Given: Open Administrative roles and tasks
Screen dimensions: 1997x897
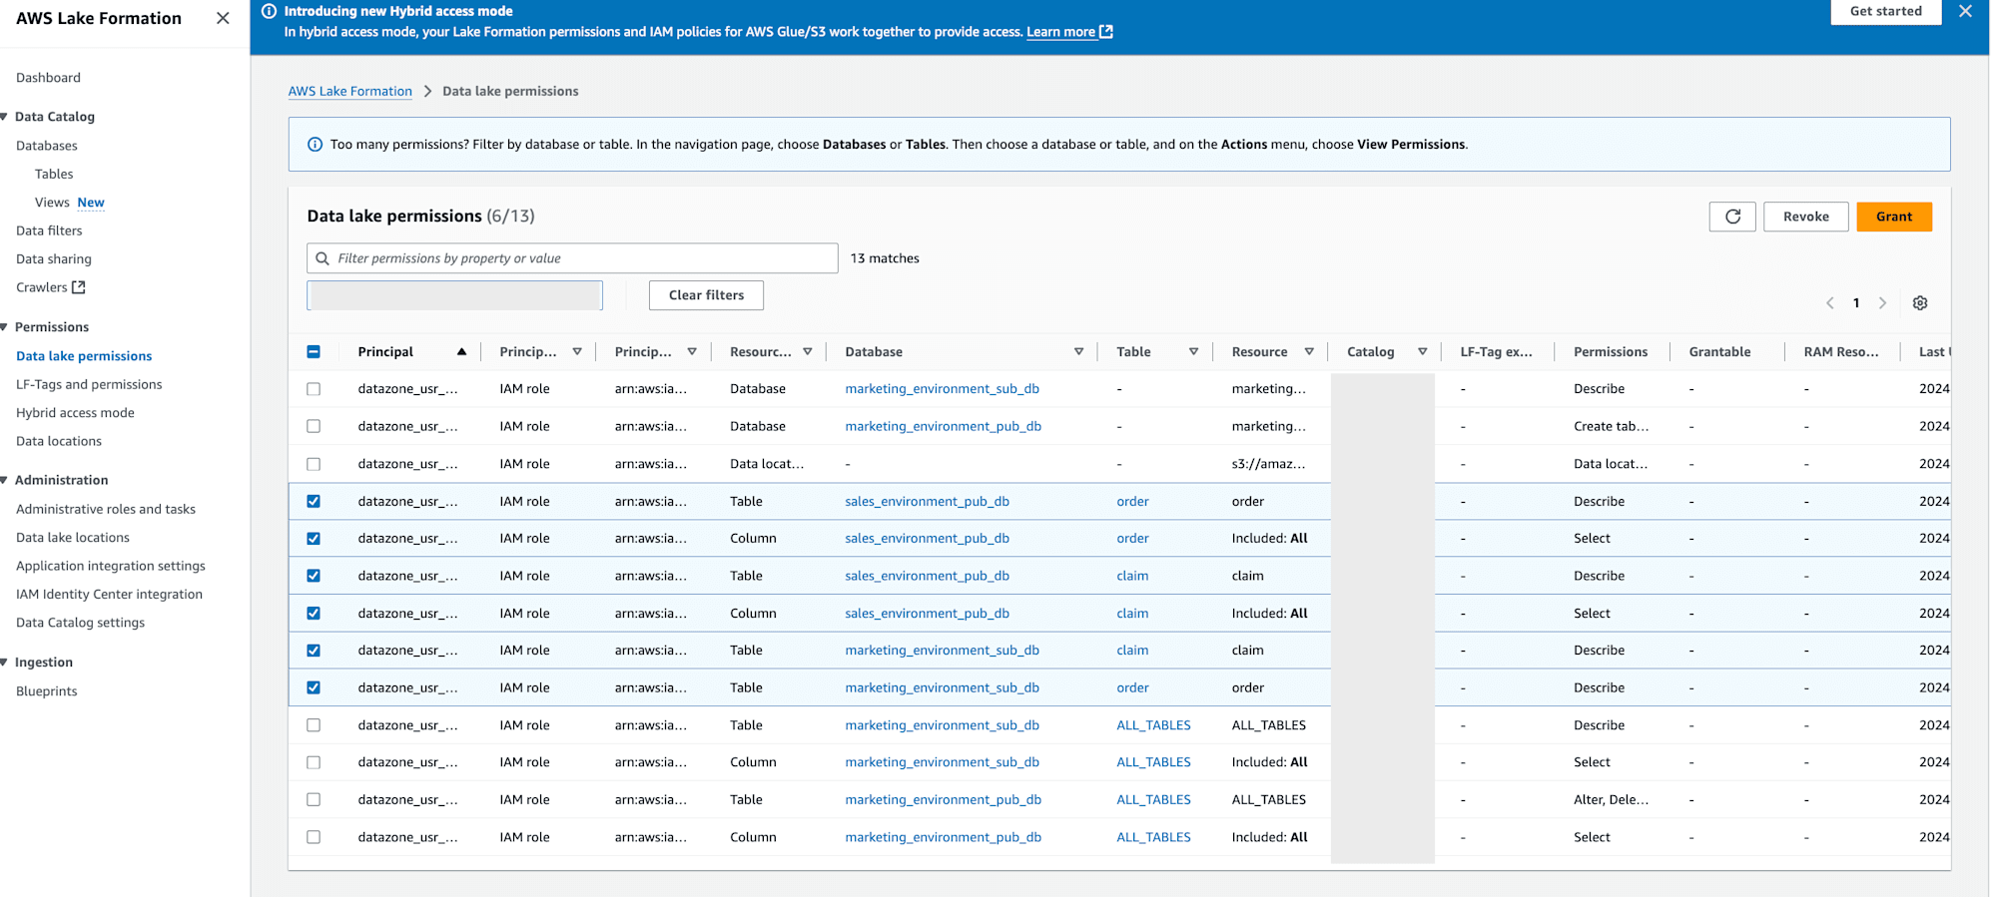Looking at the screenshot, I should pyautogui.click(x=106, y=509).
